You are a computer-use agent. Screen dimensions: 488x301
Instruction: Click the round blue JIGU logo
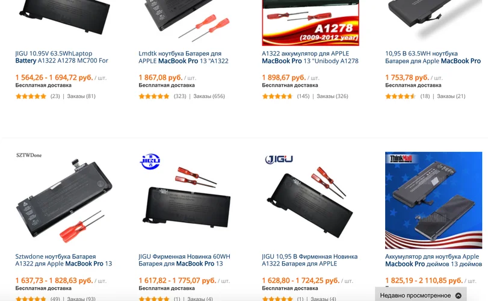[150, 161]
